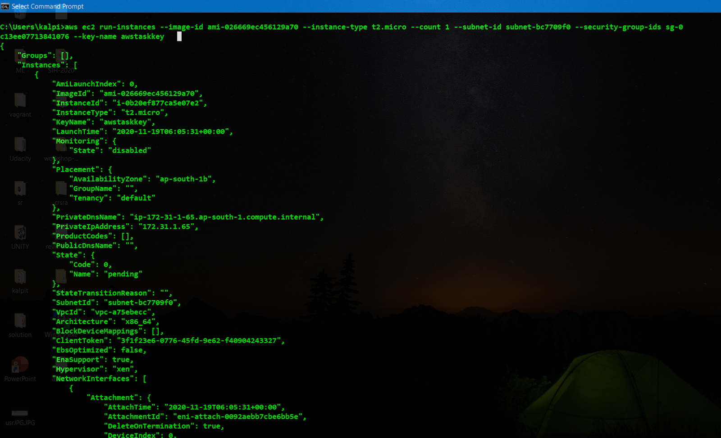Click the UNITY desktop icon
721x438 pixels.
[20, 232]
